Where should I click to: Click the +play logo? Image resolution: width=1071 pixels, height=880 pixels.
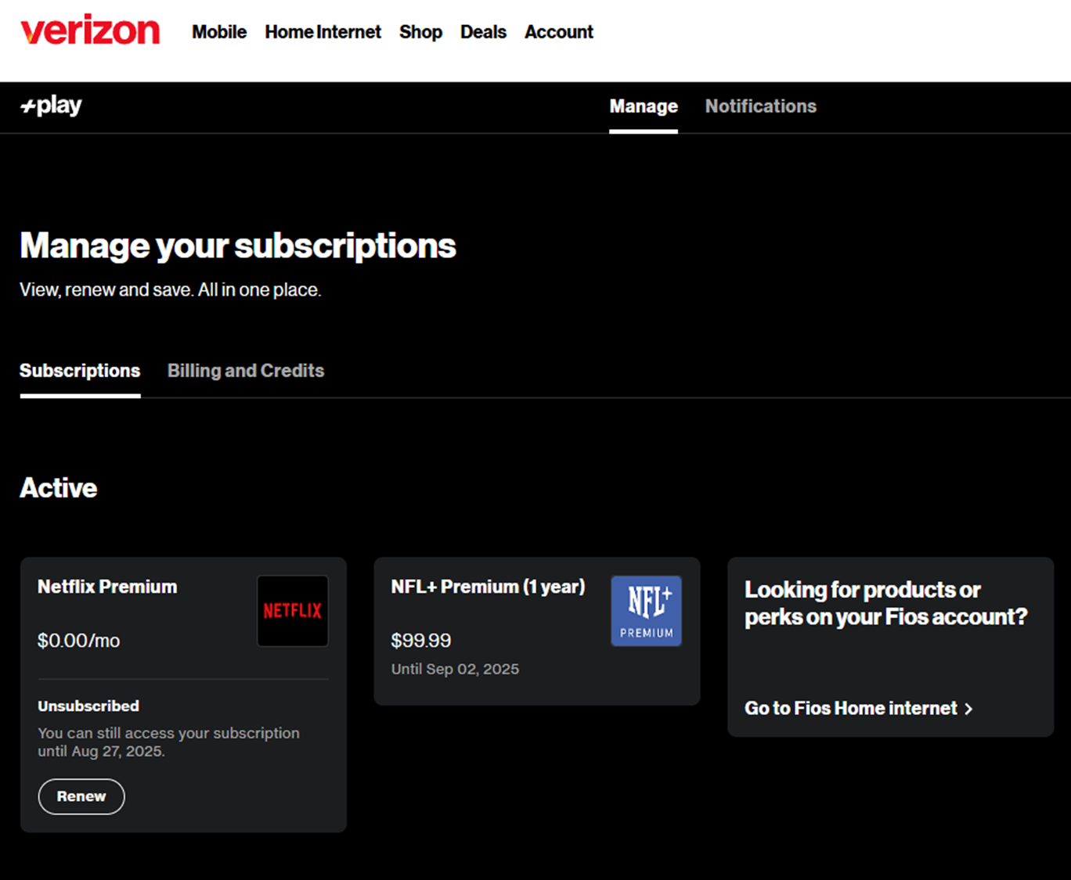pyautogui.click(x=51, y=106)
